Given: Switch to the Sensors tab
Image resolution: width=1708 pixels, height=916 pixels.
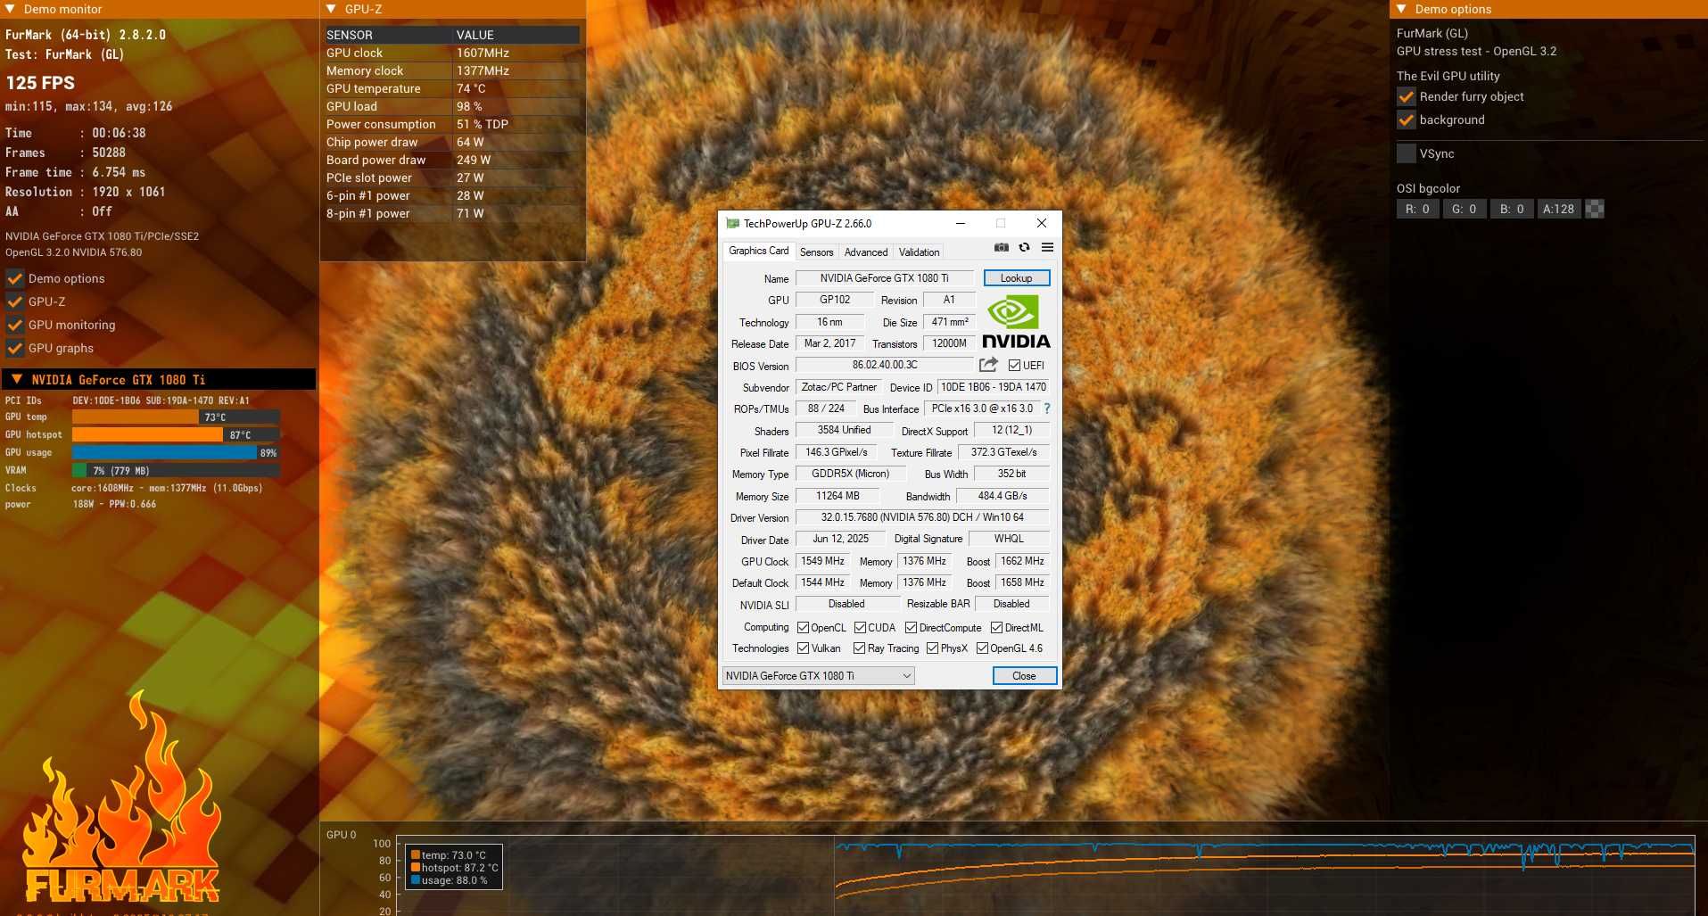Looking at the screenshot, I should (x=816, y=252).
